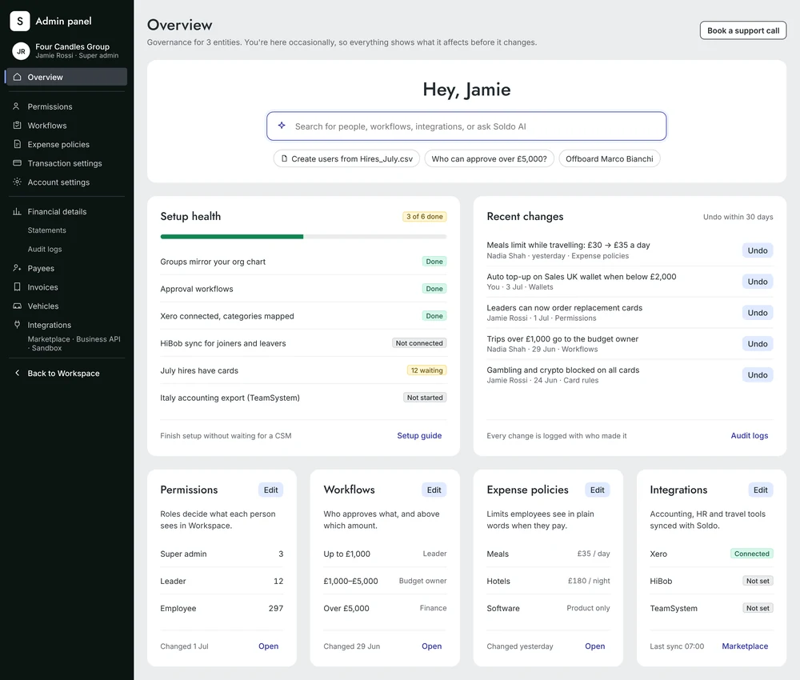Open Permissions in the sidebar menu

67,106
